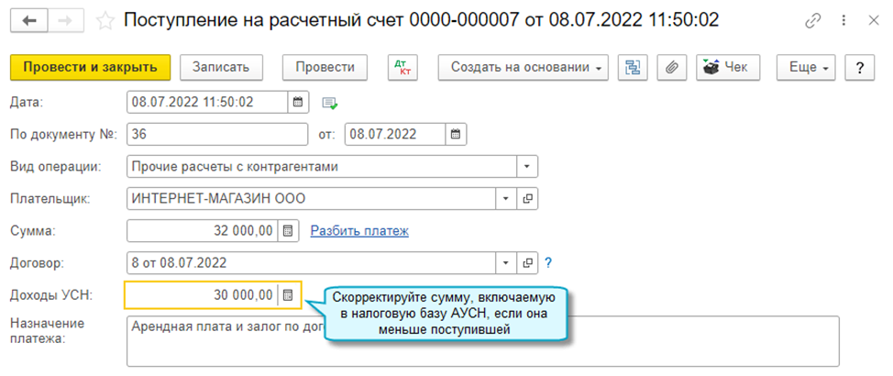Open calculator for Доходы УСН field
The image size is (893, 376).
287,294
